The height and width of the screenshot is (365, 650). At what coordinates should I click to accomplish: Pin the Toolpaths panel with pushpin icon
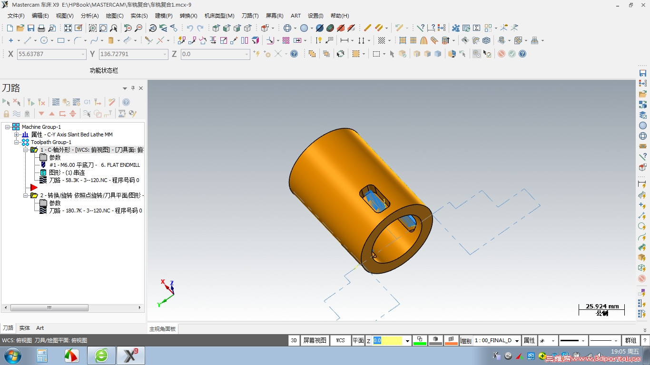133,88
